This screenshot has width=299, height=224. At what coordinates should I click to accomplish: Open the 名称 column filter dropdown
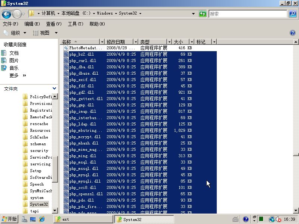(102, 42)
